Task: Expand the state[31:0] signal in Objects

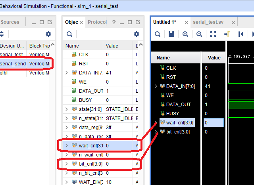Action: coord(67,109)
